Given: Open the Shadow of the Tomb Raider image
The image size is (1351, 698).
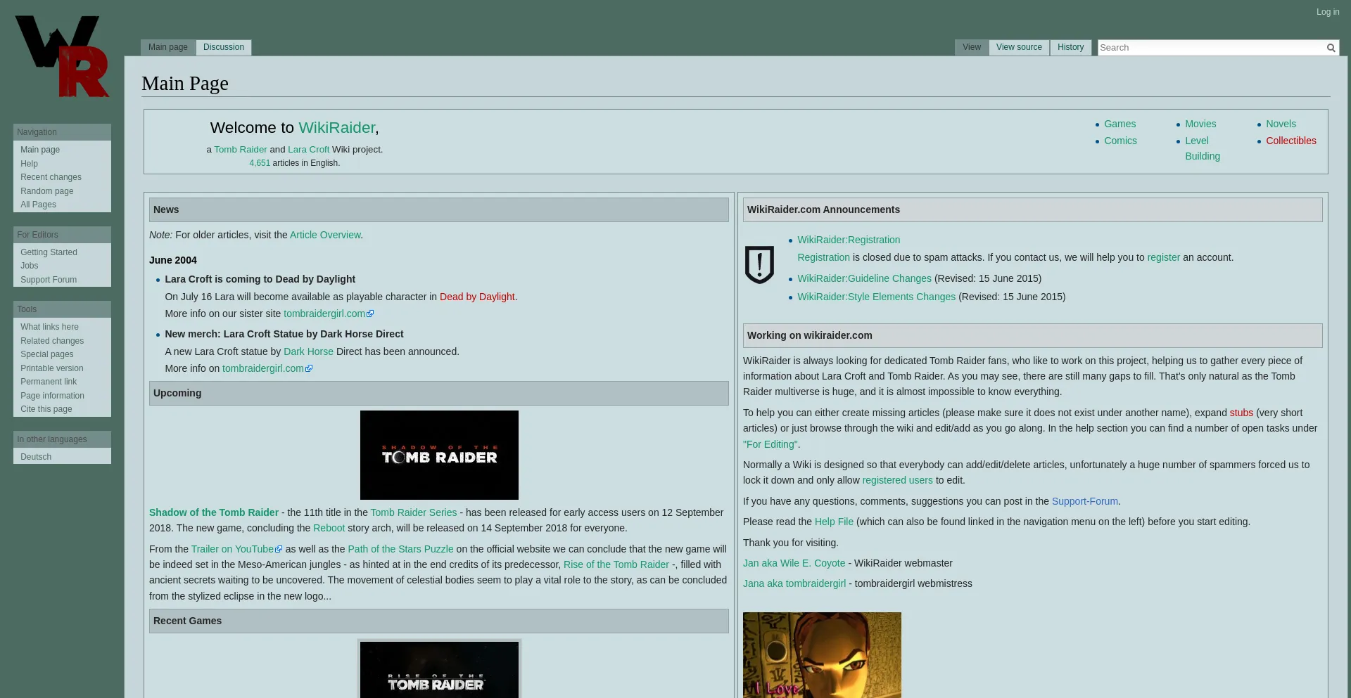Looking at the screenshot, I should (x=439, y=455).
